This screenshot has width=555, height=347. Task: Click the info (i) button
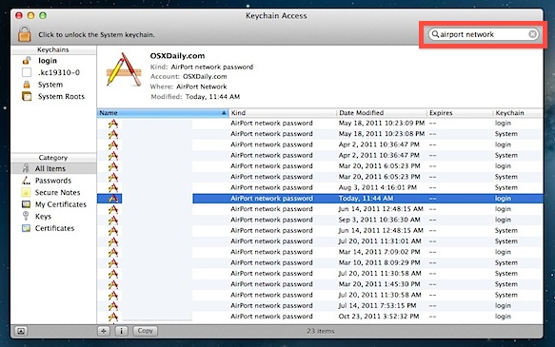(x=122, y=331)
